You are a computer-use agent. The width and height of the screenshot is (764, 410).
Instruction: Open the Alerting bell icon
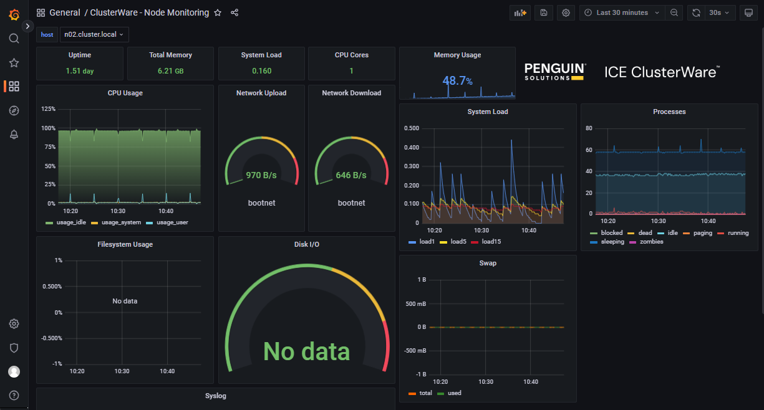[x=14, y=134]
